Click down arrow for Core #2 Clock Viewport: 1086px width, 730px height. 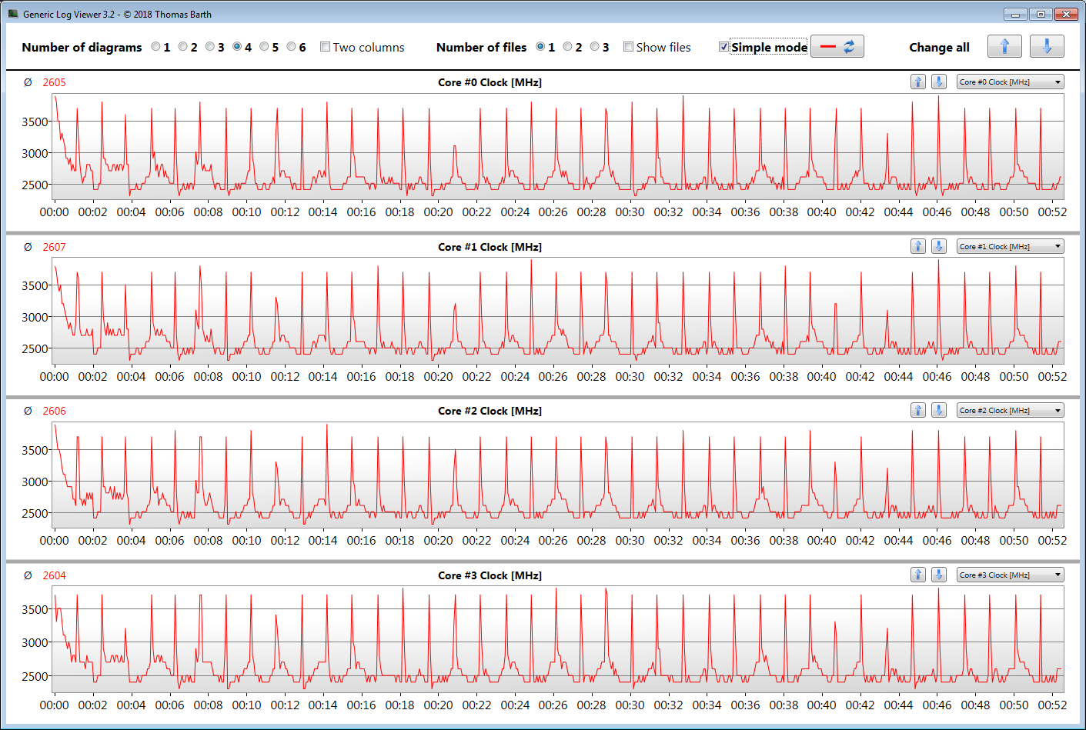(938, 411)
